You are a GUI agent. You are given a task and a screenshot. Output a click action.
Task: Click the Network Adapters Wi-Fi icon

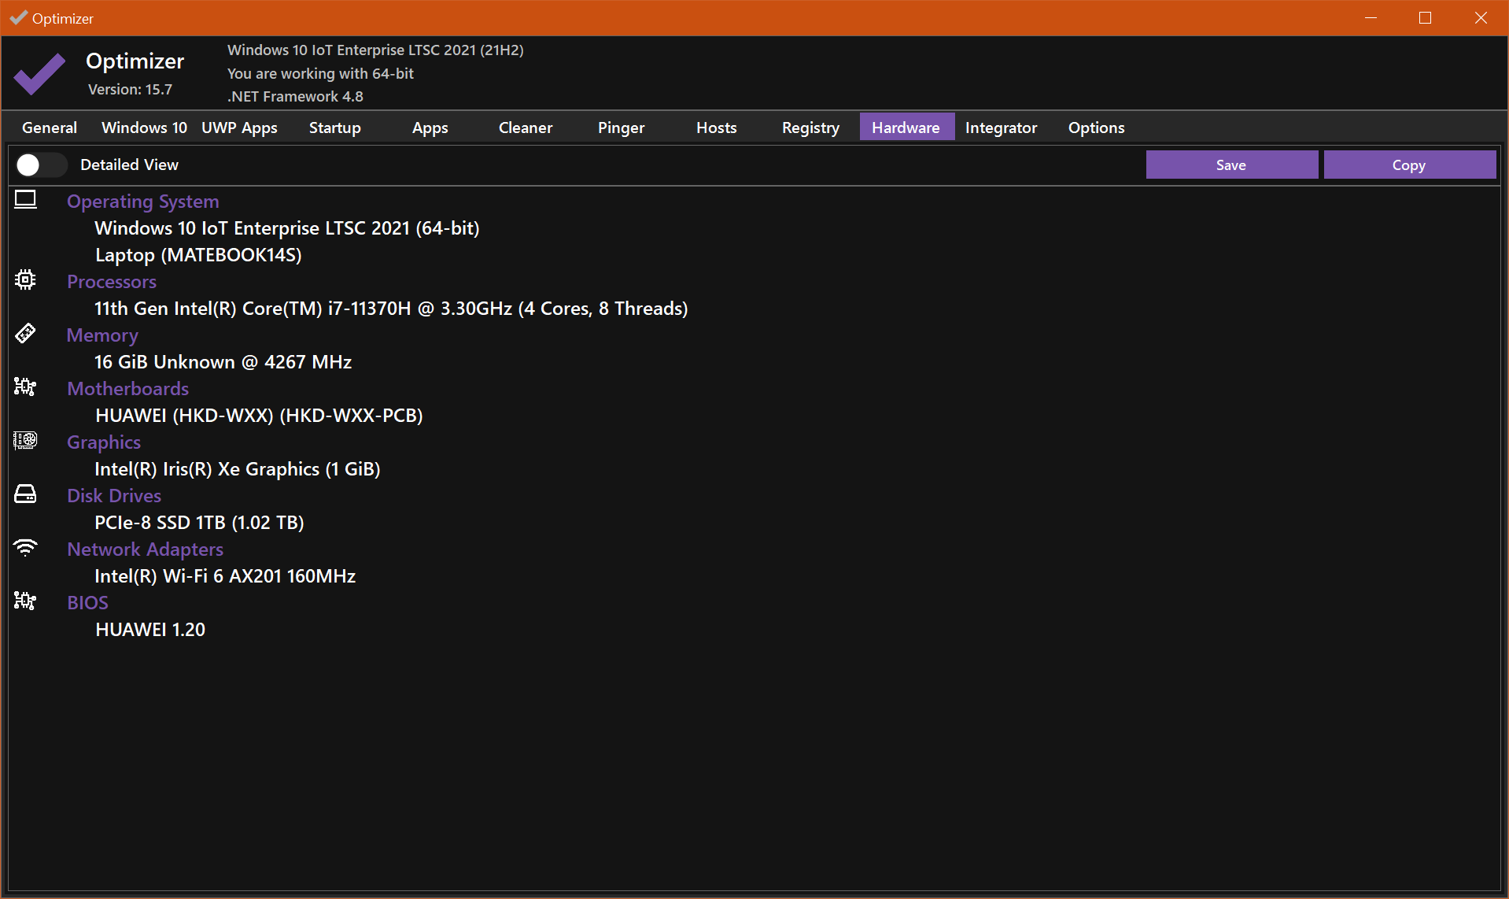tap(25, 548)
